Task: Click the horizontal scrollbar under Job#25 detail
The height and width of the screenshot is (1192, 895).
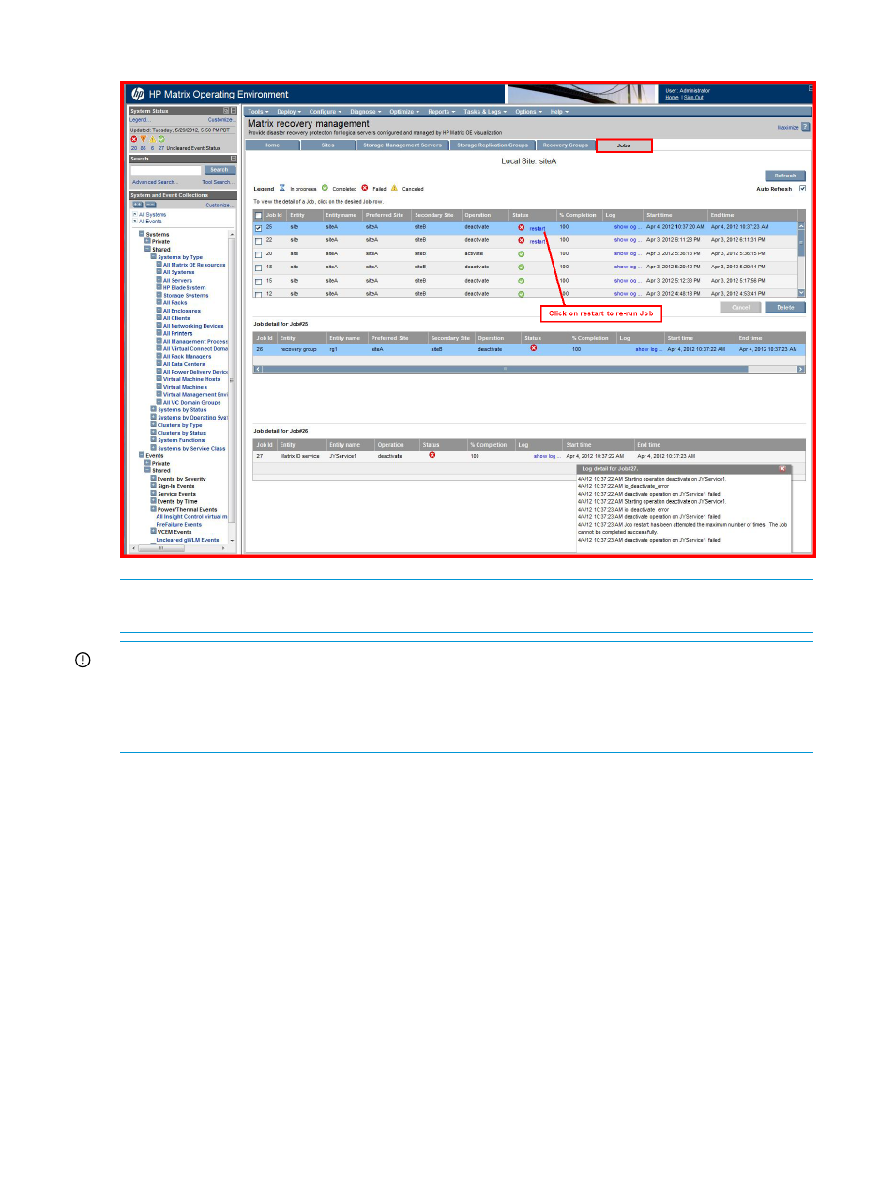Action: [x=529, y=369]
